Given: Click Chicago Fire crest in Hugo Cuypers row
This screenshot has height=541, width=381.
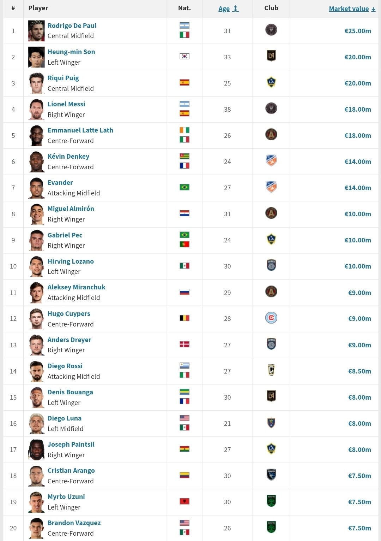Looking at the screenshot, I should click(271, 318).
